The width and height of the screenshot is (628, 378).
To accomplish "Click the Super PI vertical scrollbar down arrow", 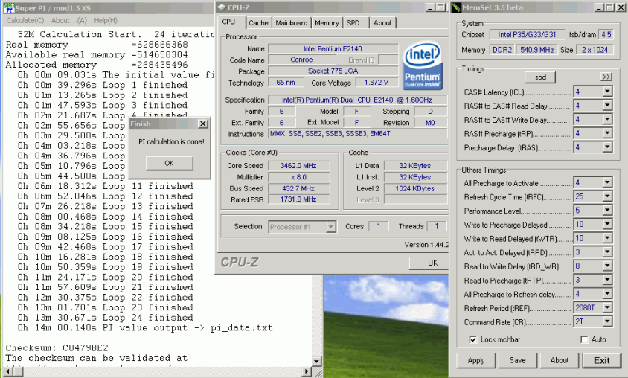I will click(316, 361).
